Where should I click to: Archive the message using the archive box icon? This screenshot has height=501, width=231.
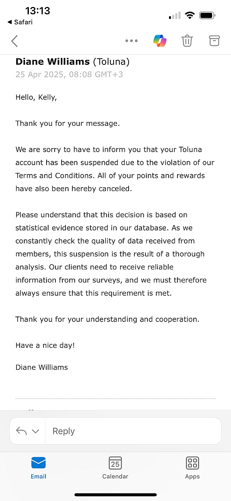[214, 41]
